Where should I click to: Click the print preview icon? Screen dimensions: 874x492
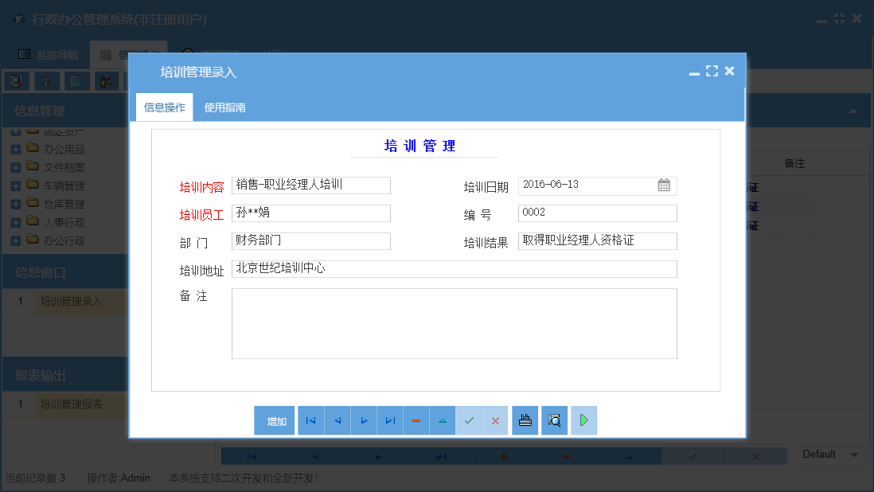coord(554,420)
